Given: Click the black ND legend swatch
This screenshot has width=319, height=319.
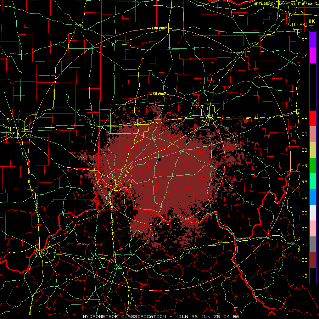Looking at the screenshot, I should tap(313, 276).
